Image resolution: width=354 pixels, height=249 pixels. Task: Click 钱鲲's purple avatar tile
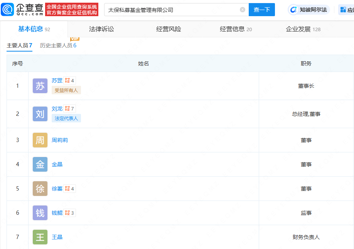tap(40, 213)
